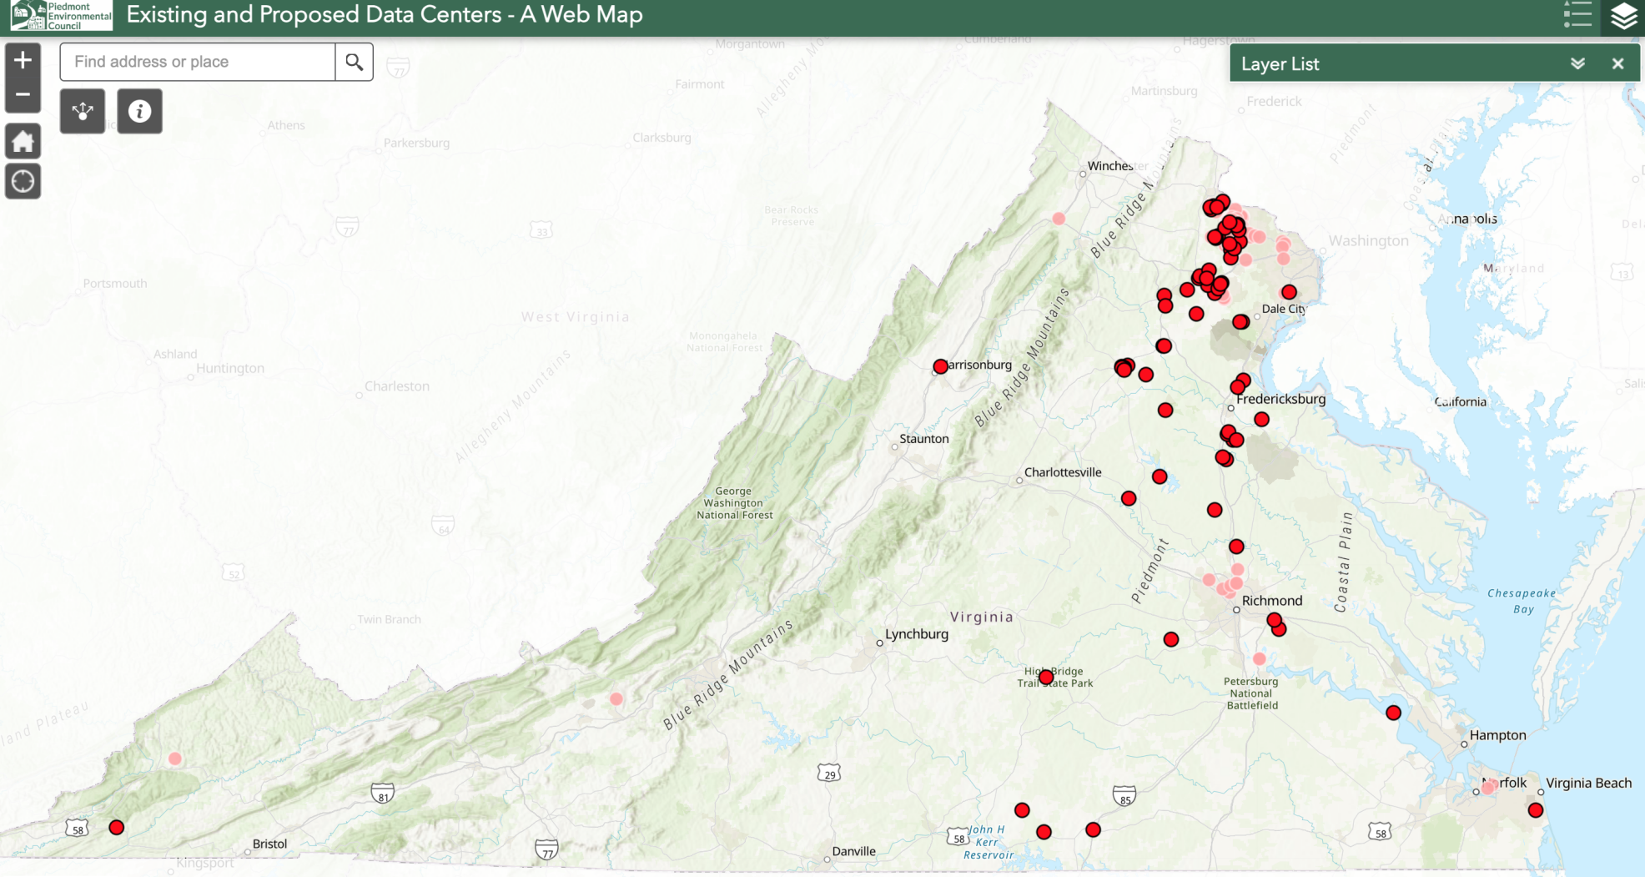Zoom in using the plus icon

point(23,58)
